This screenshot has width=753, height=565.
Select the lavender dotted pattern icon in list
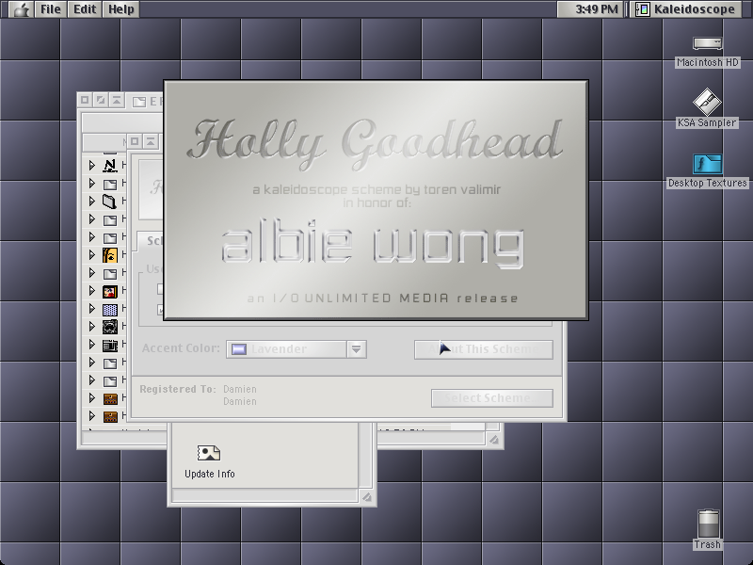tap(110, 309)
